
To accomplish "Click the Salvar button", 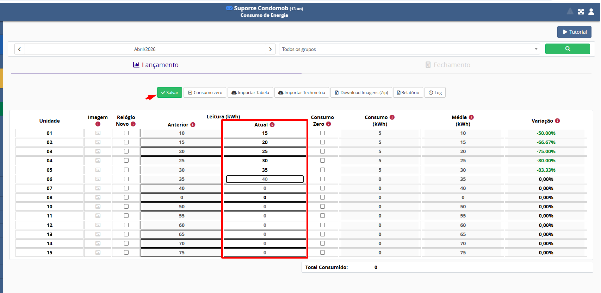I will (x=169, y=92).
